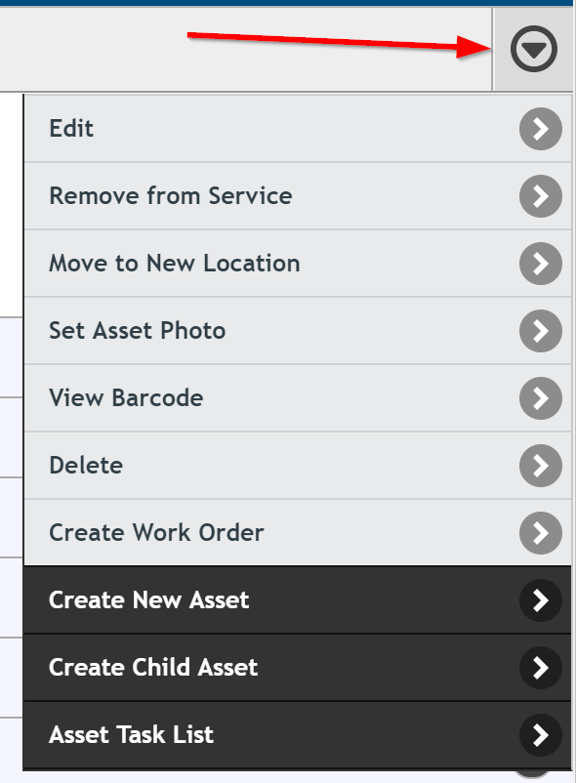Select the Create New Asset item
Image resolution: width=576 pixels, height=783 pixels.
point(298,600)
